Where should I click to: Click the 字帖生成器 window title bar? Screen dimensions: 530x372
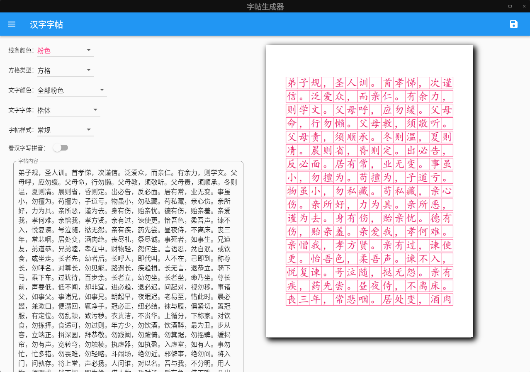pos(265,6)
